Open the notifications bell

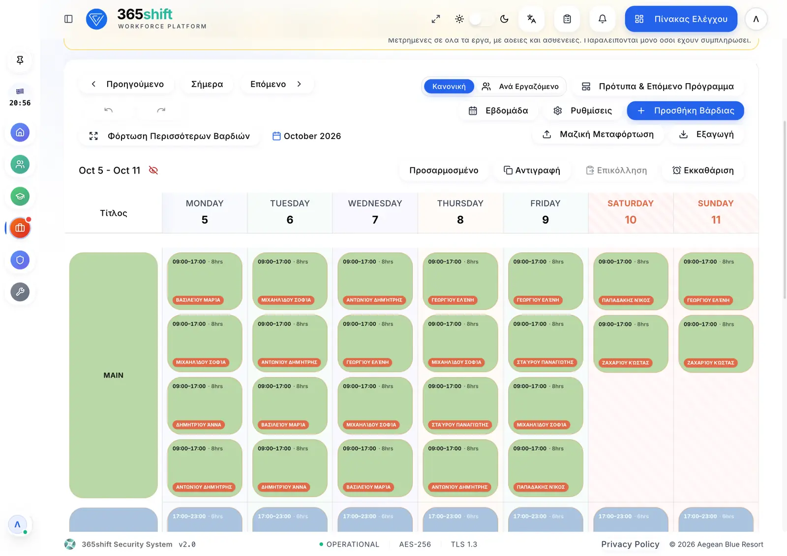[603, 19]
